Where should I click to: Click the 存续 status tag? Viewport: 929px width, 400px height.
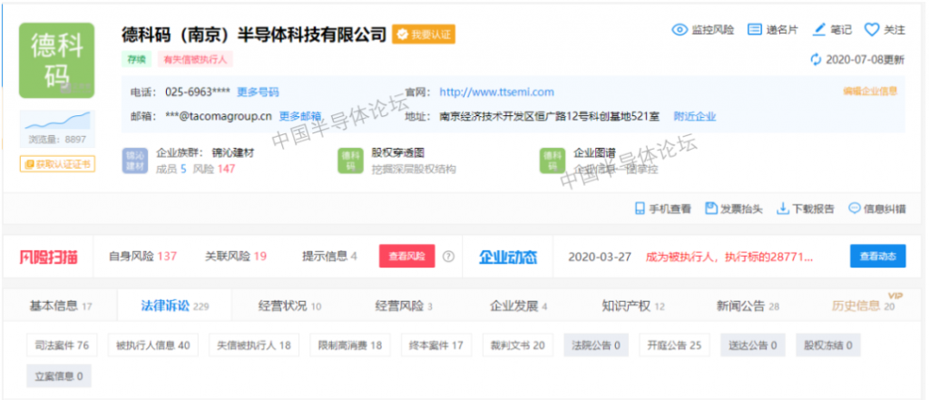[137, 59]
